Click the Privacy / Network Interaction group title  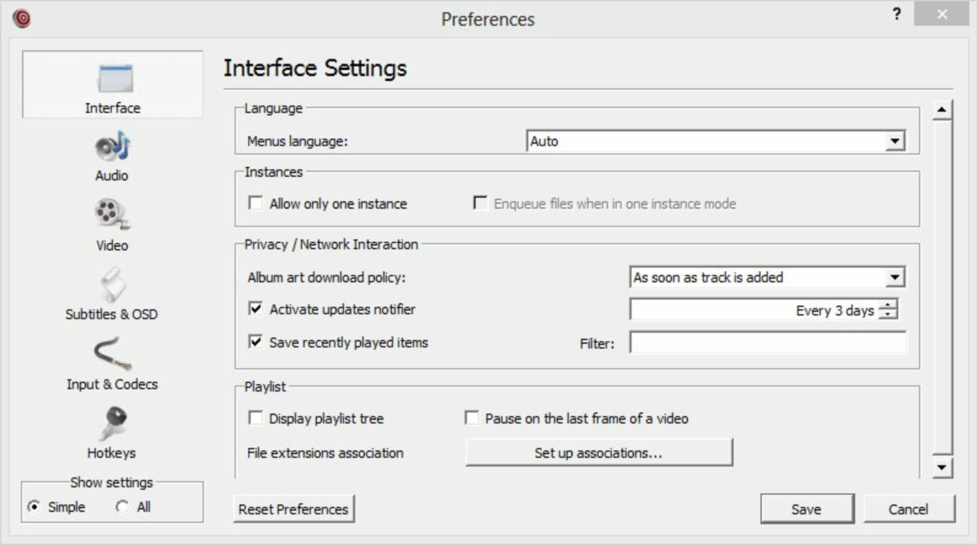tap(331, 244)
